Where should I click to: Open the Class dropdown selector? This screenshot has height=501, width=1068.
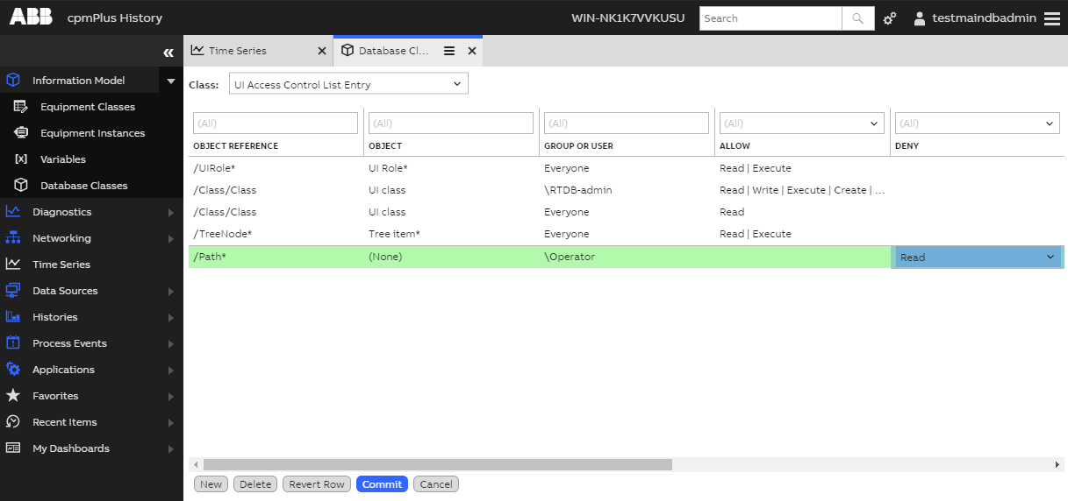[348, 84]
